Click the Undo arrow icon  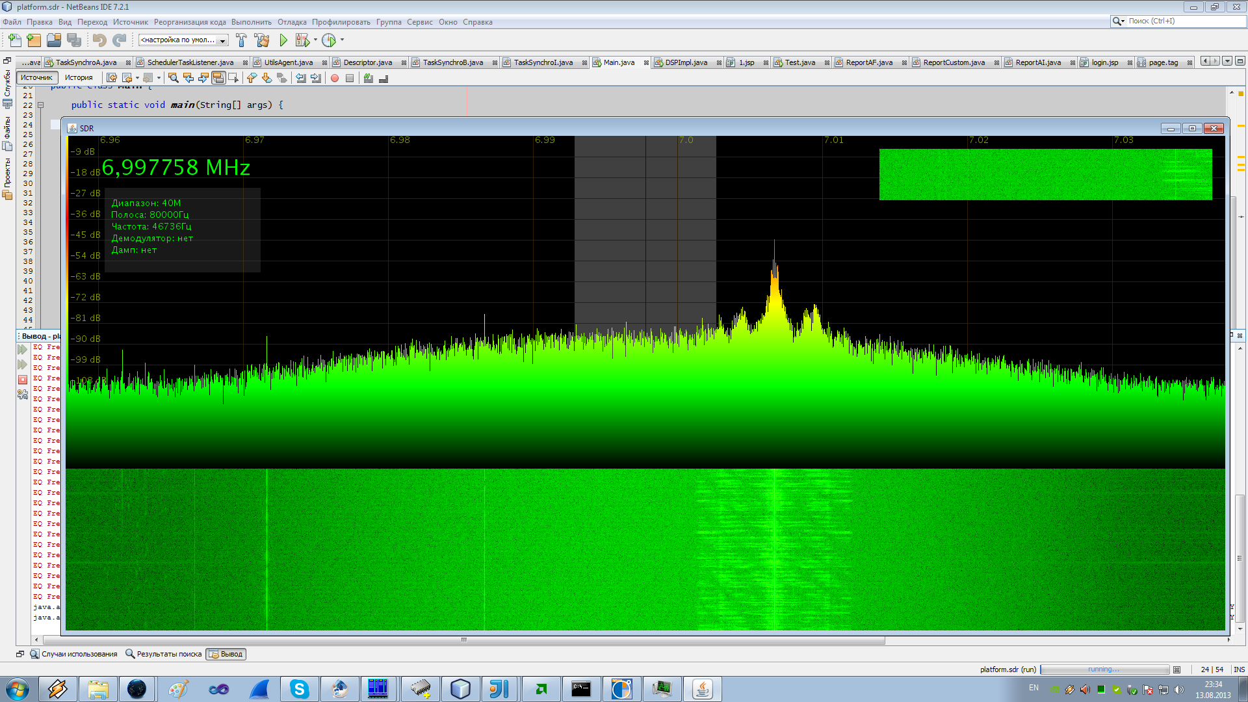point(99,40)
